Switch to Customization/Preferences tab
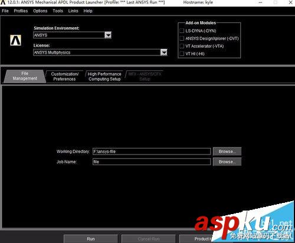The width and height of the screenshot is (295, 243). 64,77
